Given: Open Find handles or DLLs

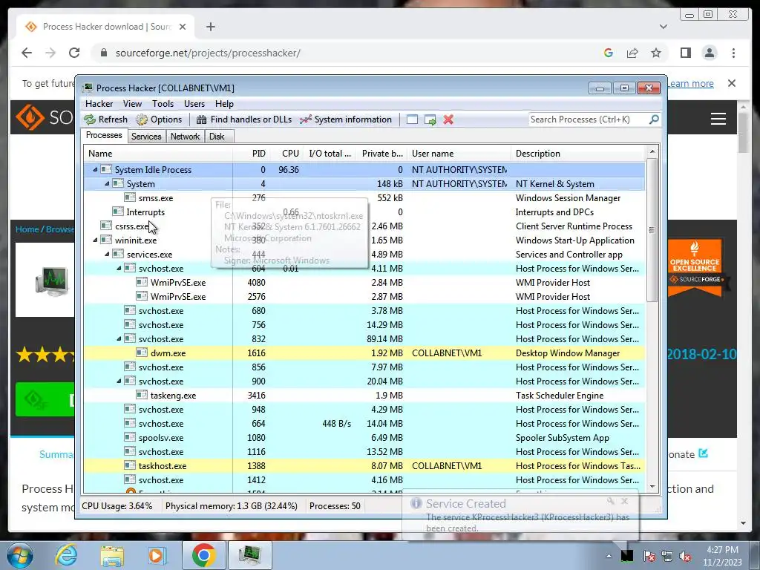Looking at the screenshot, I should coord(244,119).
